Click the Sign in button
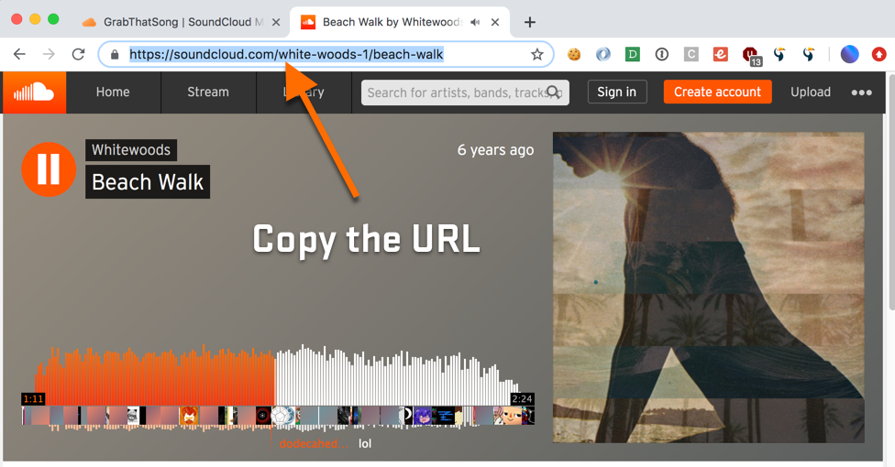The image size is (895, 467). [617, 92]
